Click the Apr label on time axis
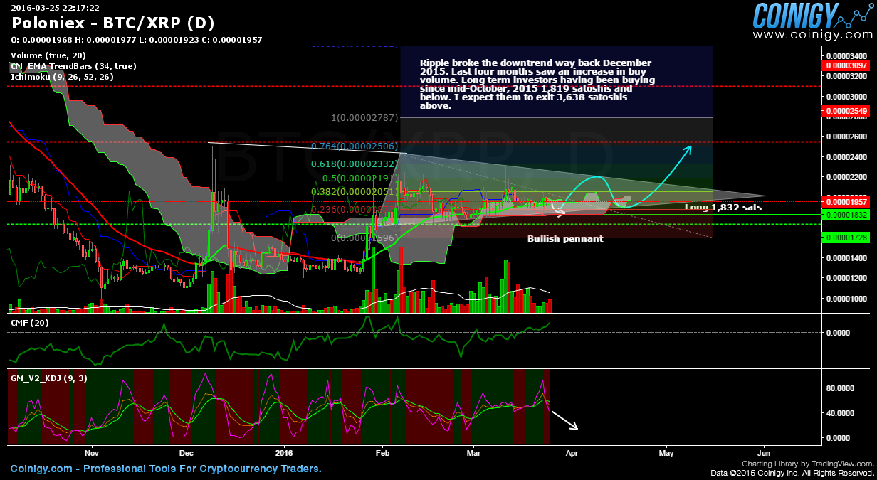The image size is (877, 480). (x=571, y=452)
